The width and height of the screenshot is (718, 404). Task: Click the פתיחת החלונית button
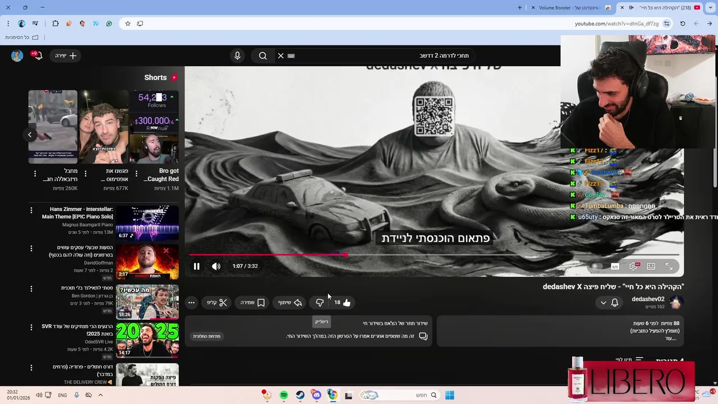coord(207,336)
